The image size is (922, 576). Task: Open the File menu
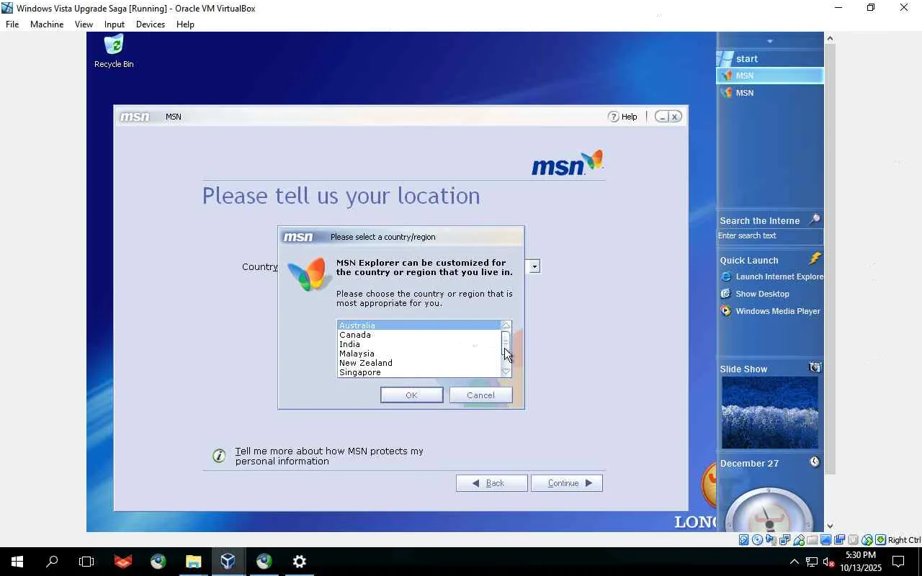[12, 24]
